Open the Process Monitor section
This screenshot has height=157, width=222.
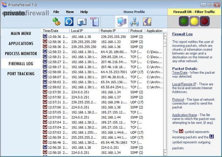(x=21, y=54)
